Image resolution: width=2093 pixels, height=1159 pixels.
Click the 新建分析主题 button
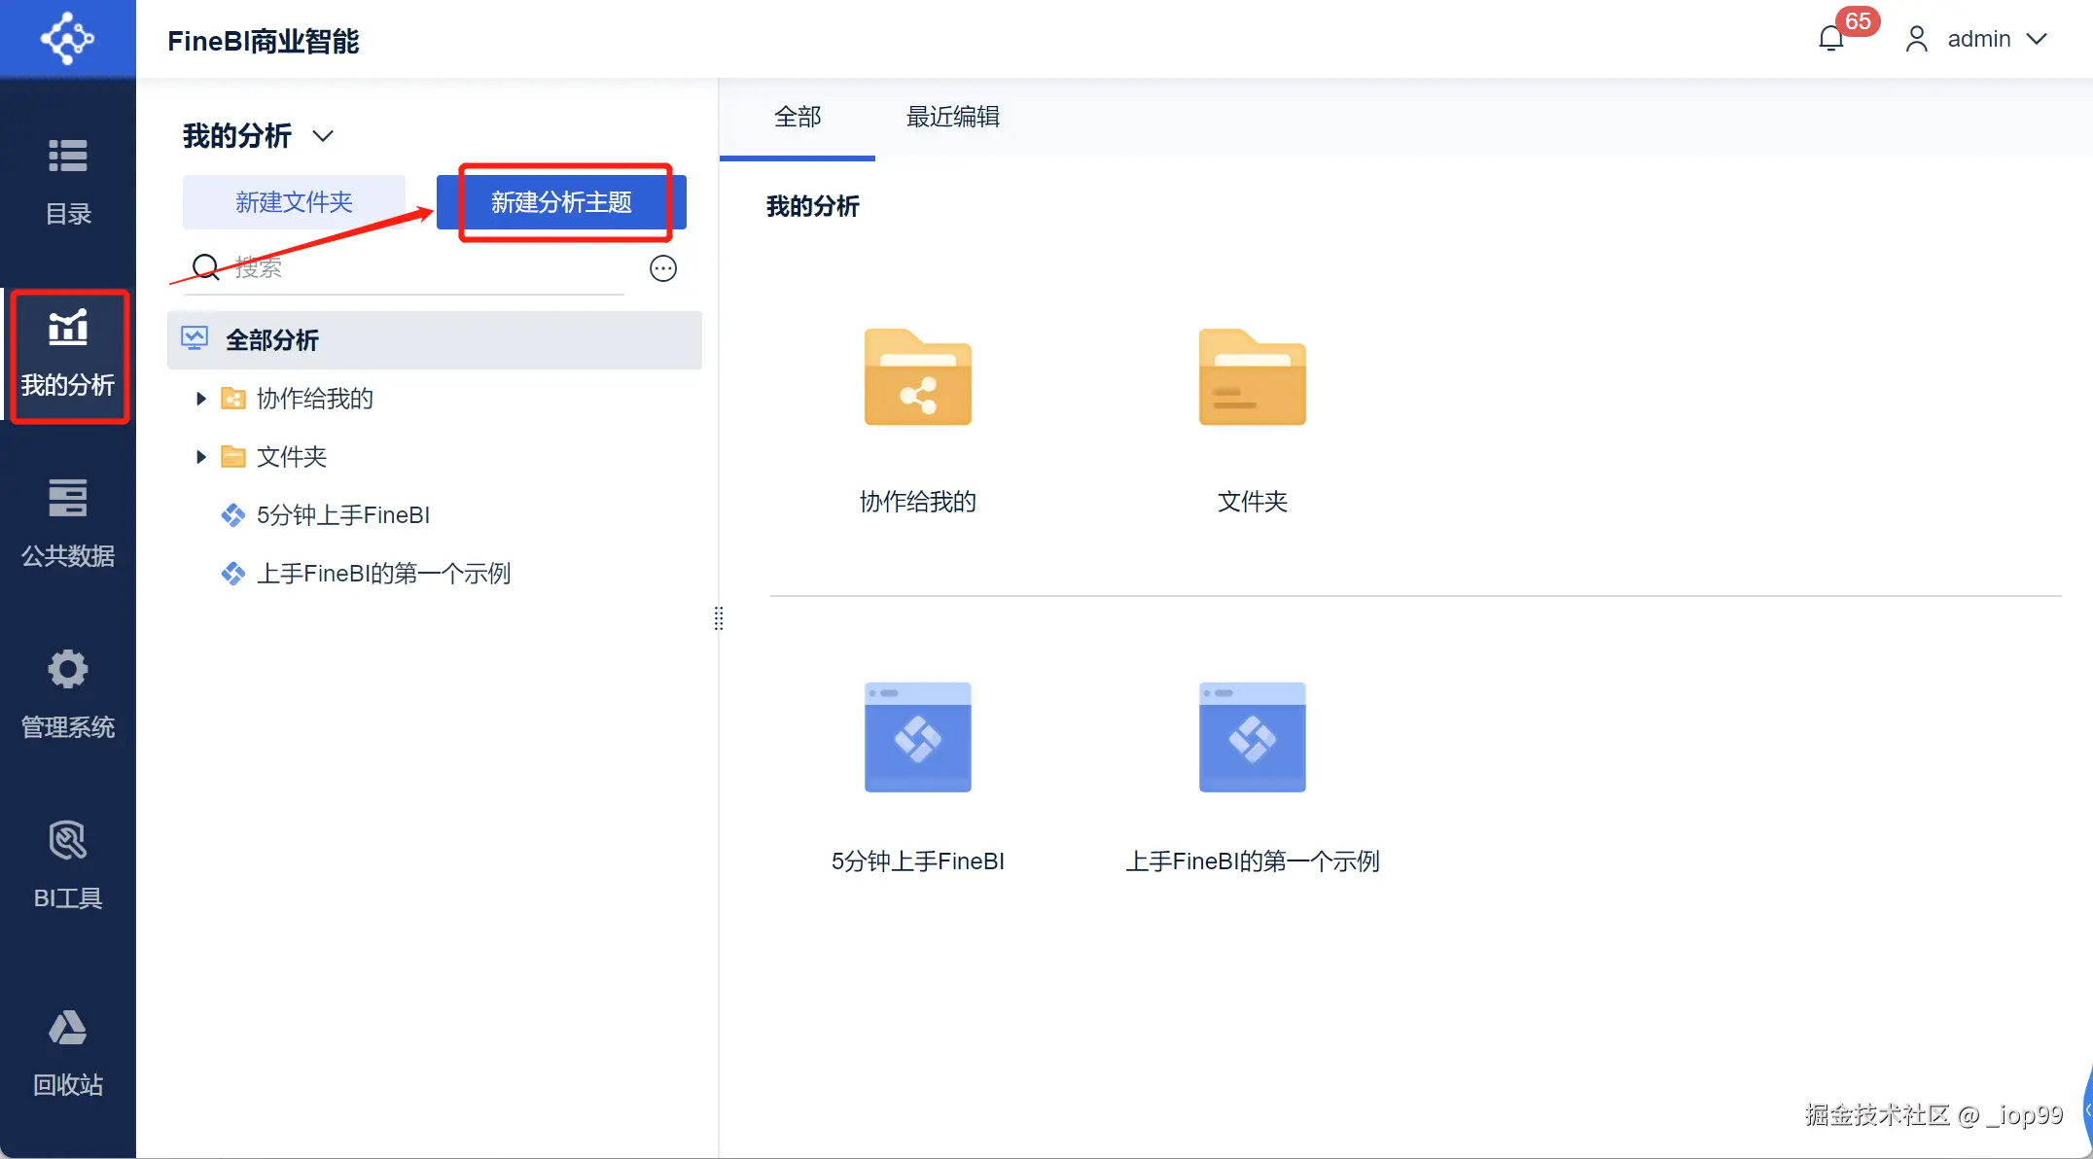[561, 202]
